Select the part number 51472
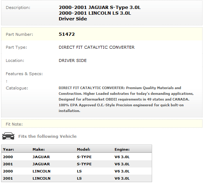 pos(67,34)
